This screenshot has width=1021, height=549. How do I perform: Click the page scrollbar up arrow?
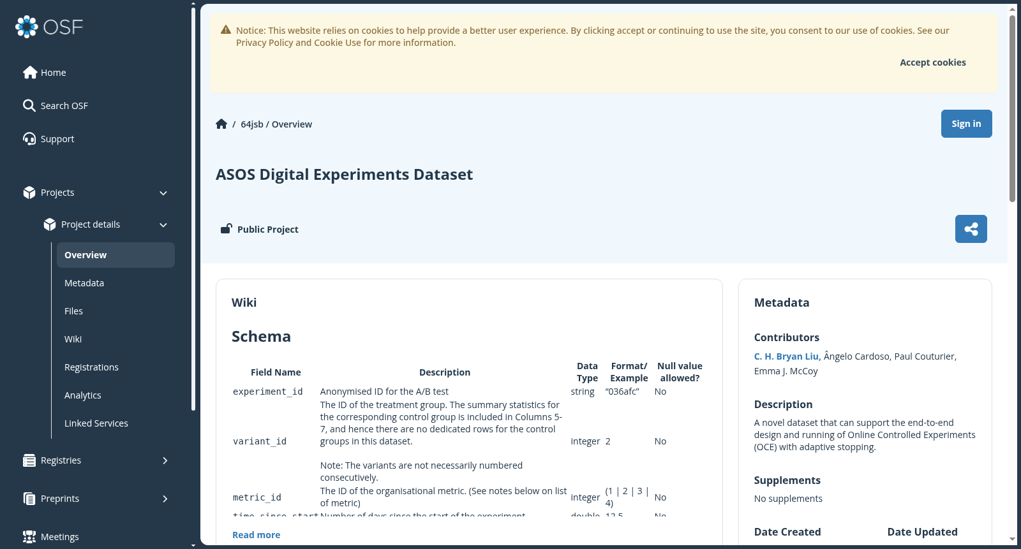tap(1012, 9)
